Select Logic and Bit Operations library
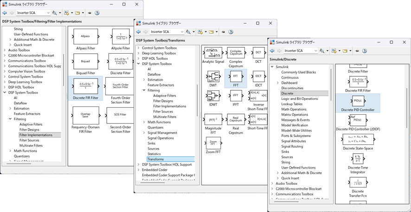 [299, 99]
